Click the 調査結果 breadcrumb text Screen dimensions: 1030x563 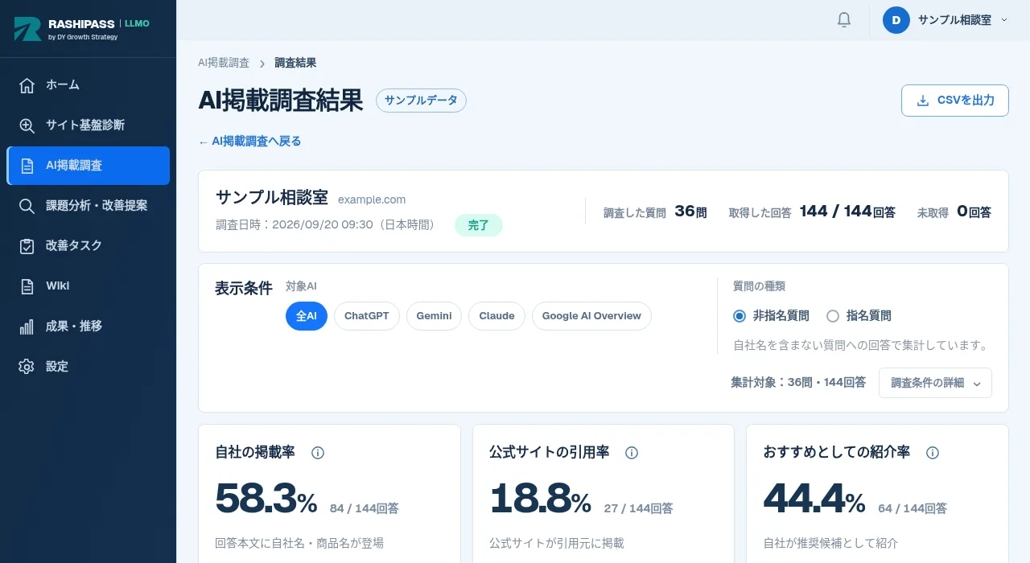click(295, 63)
